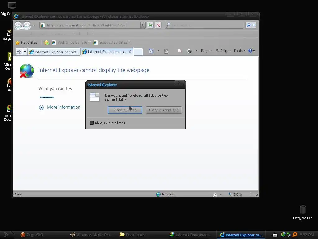The width and height of the screenshot is (318, 239).
Task: Switch to the first Internet Explorer cannot tab
Action: (x=54, y=52)
